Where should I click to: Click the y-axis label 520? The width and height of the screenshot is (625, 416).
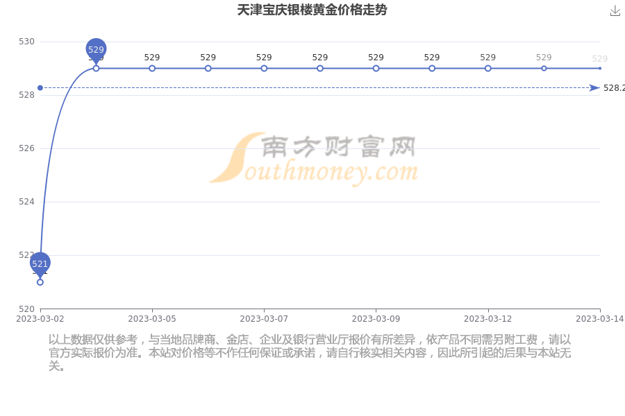click(26, 309)
